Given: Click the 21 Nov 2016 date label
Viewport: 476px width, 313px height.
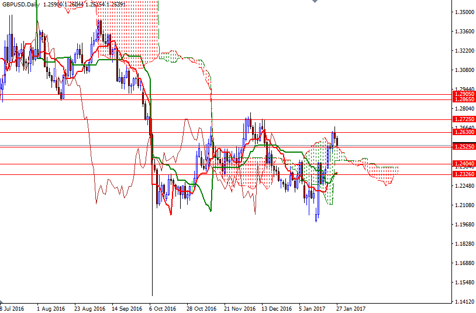Looking at the screenshot, I should coord(240,309).
